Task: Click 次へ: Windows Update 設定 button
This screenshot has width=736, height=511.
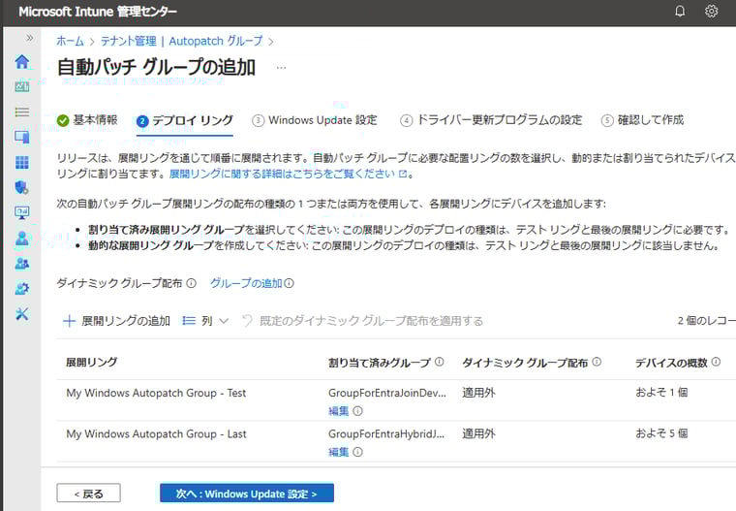Action: (247, 494)
